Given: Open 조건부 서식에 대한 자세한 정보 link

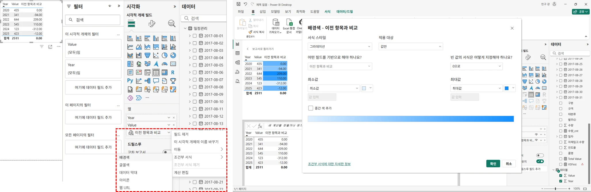Looking at the screenshot, I should tap(329, 164).
